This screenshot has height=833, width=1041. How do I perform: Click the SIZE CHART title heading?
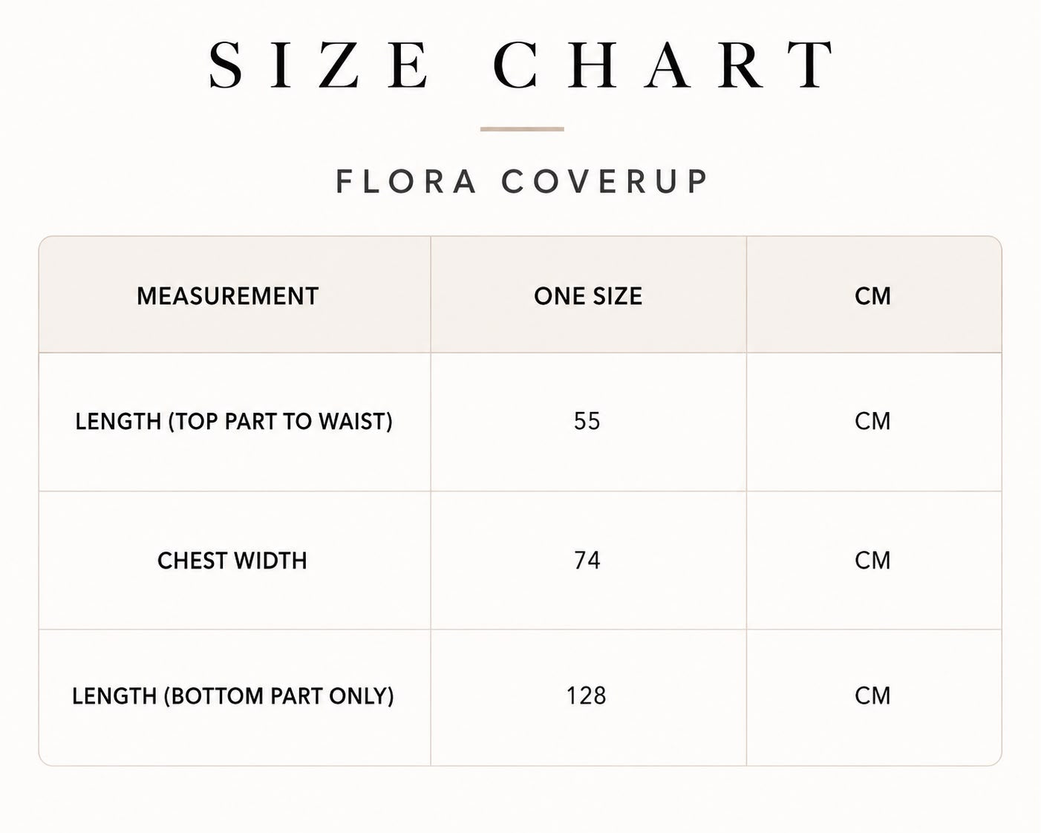[522, 65]
